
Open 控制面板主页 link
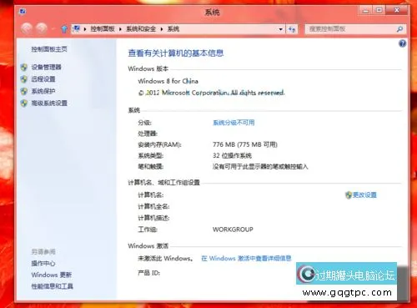pyautogui.click(x=49, y=49)
